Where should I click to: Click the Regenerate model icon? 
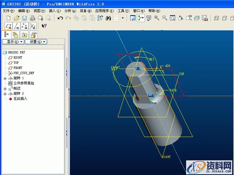coord(100,18)
